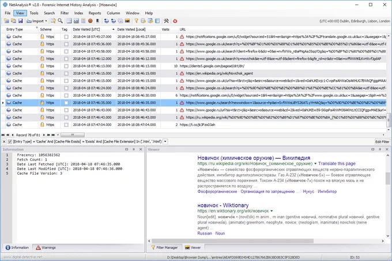Screen dimensions: 392x261
Task: Click the Фосфорорганические sublink
Action: (x=217, y=191)
